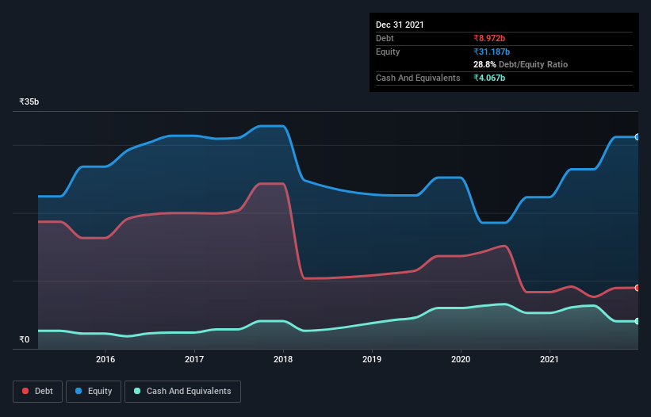Click the ₹0 y-axis label
The image size is (651, 417).
(25, 339)
